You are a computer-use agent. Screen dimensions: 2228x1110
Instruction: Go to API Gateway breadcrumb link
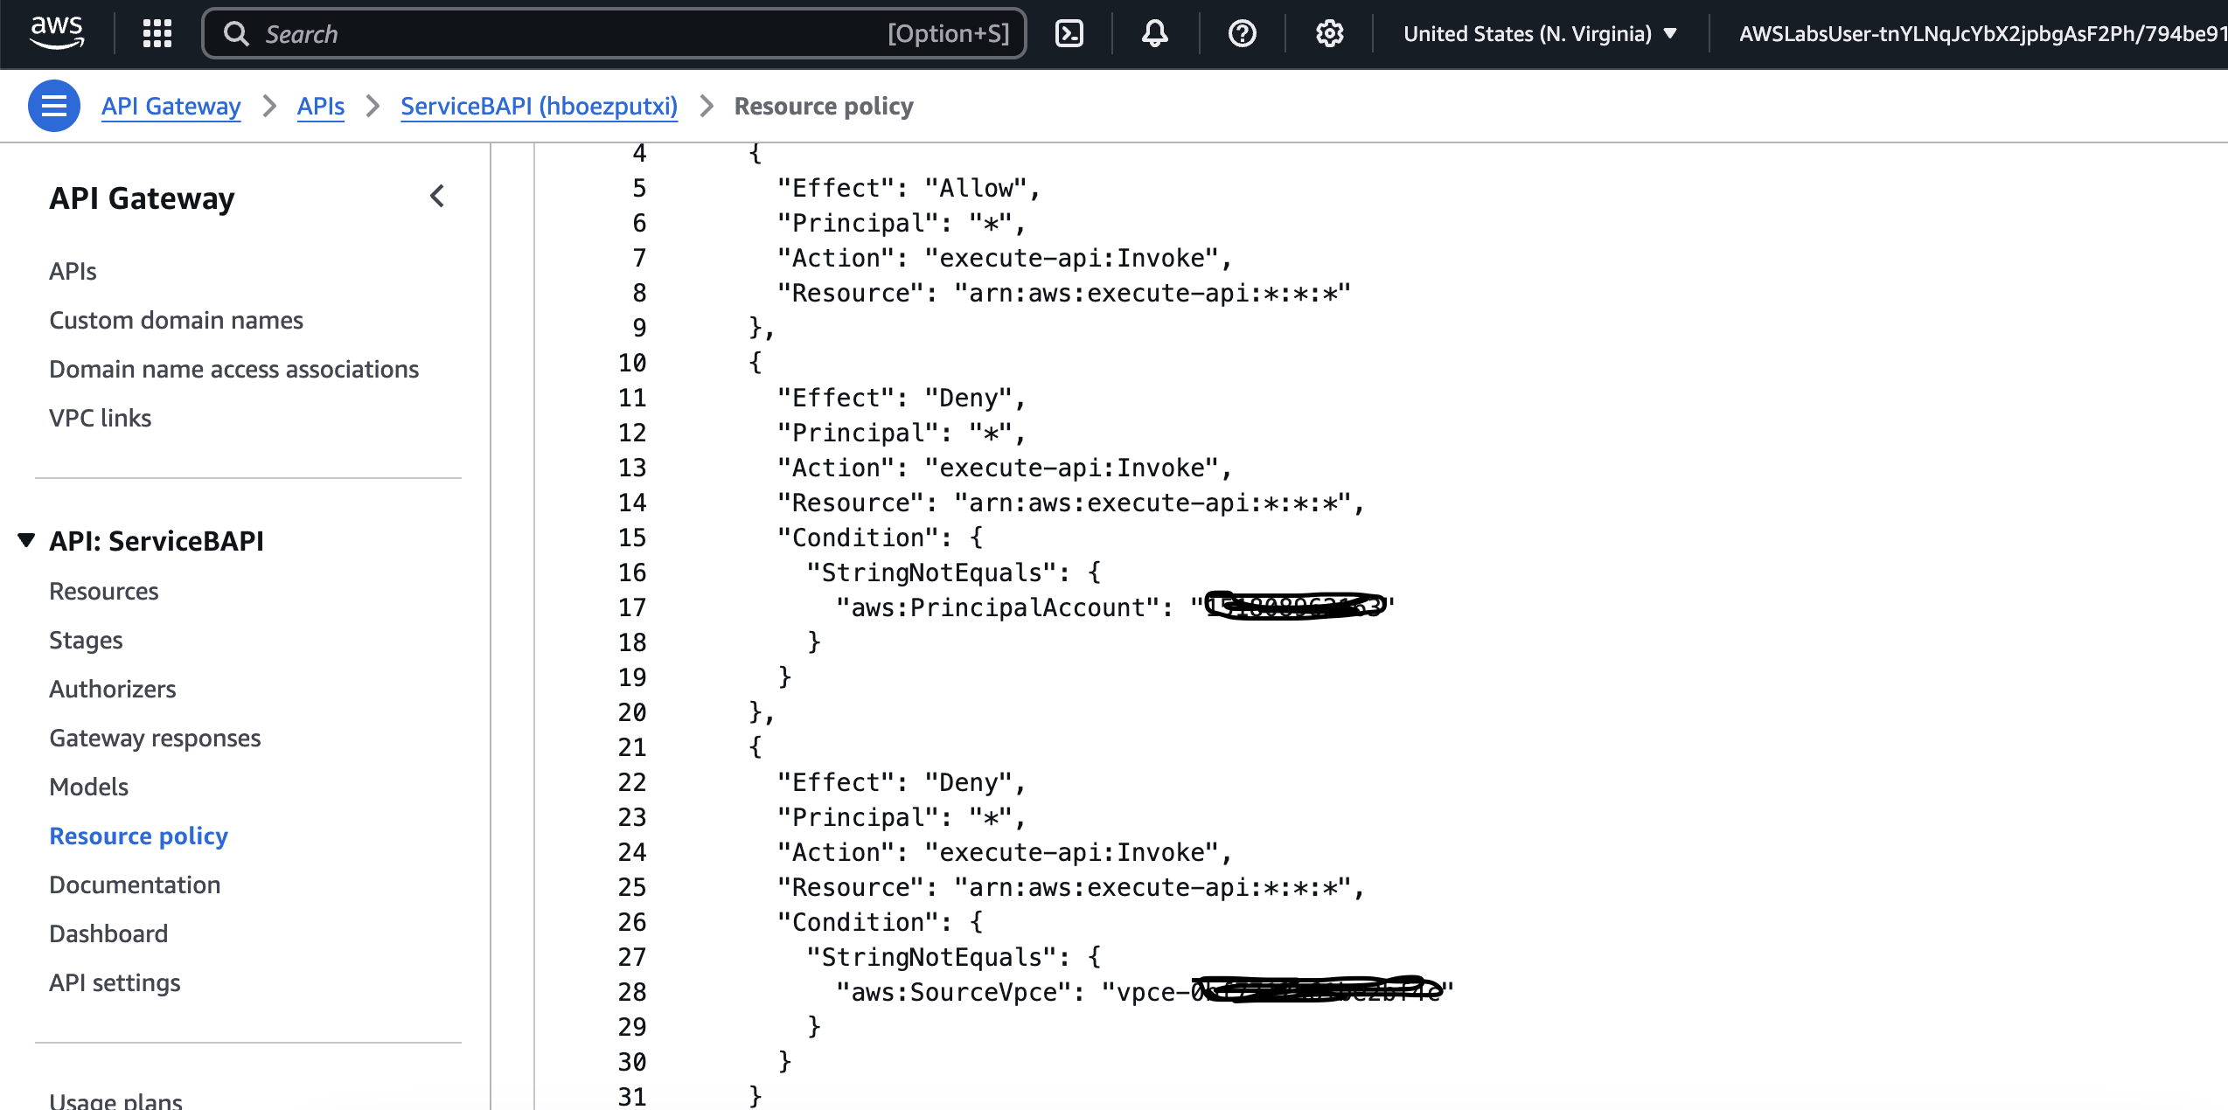click(x=171, y=106)
